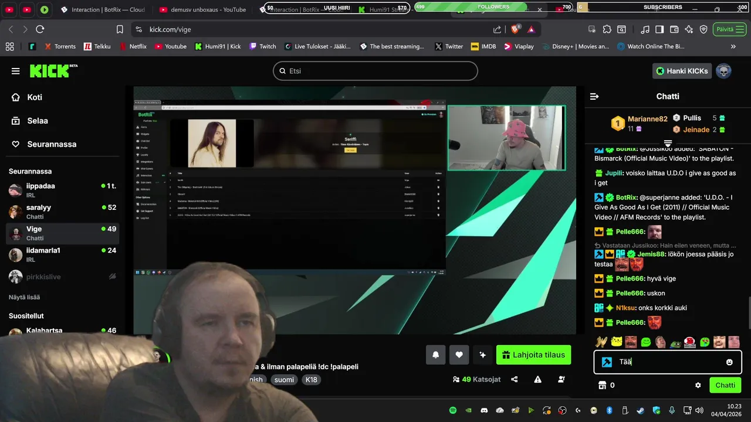The image size is (751, 422).
Task: Open Steam tray icon
Action: pyautogui.click(x=640, y=410)
